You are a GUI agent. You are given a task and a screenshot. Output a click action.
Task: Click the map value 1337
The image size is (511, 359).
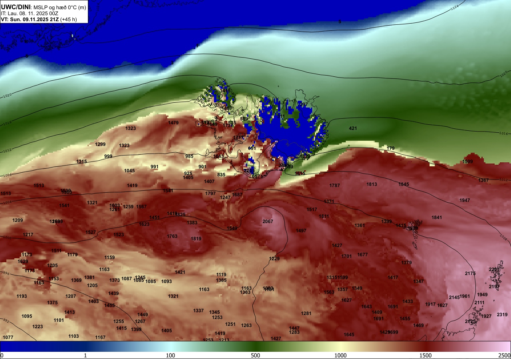pos(198,311)
